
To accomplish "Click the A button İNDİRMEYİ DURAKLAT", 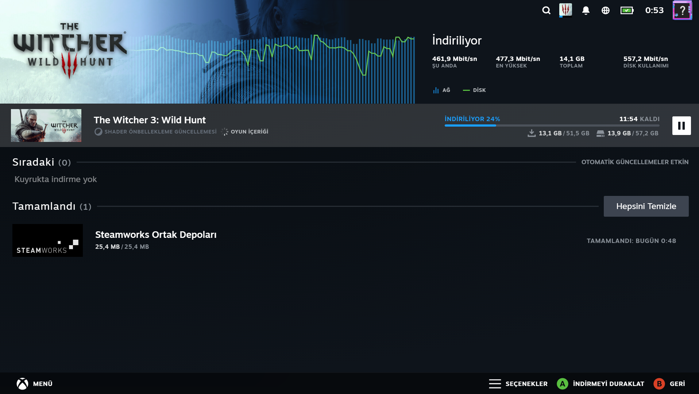I will pos(600,383).
